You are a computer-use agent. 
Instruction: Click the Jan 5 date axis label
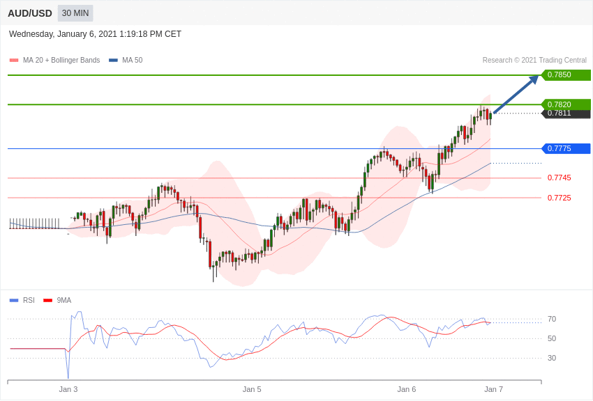point(252,389)
